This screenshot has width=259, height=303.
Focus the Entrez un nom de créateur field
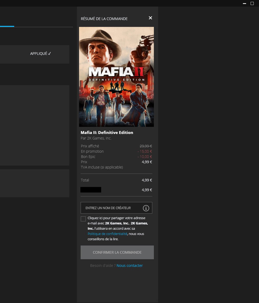pyautogui.click(x=116, y=208)
